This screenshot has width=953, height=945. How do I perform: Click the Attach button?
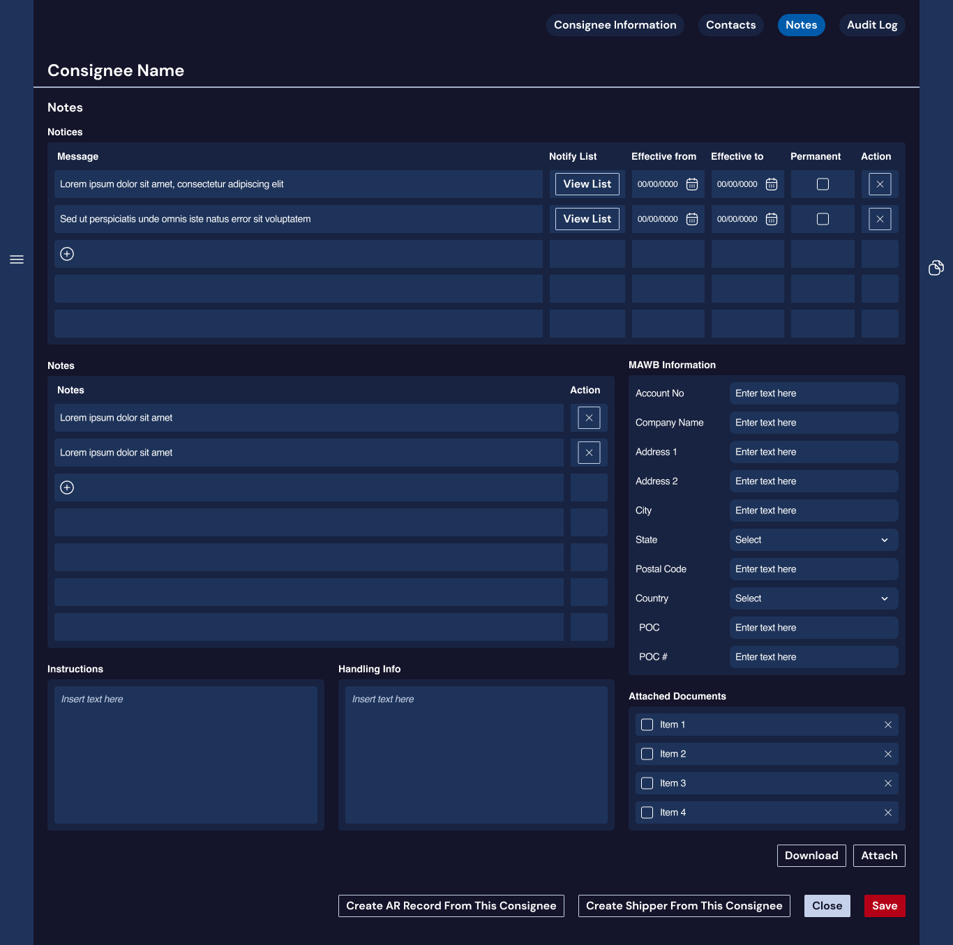[x=879, y=856]
